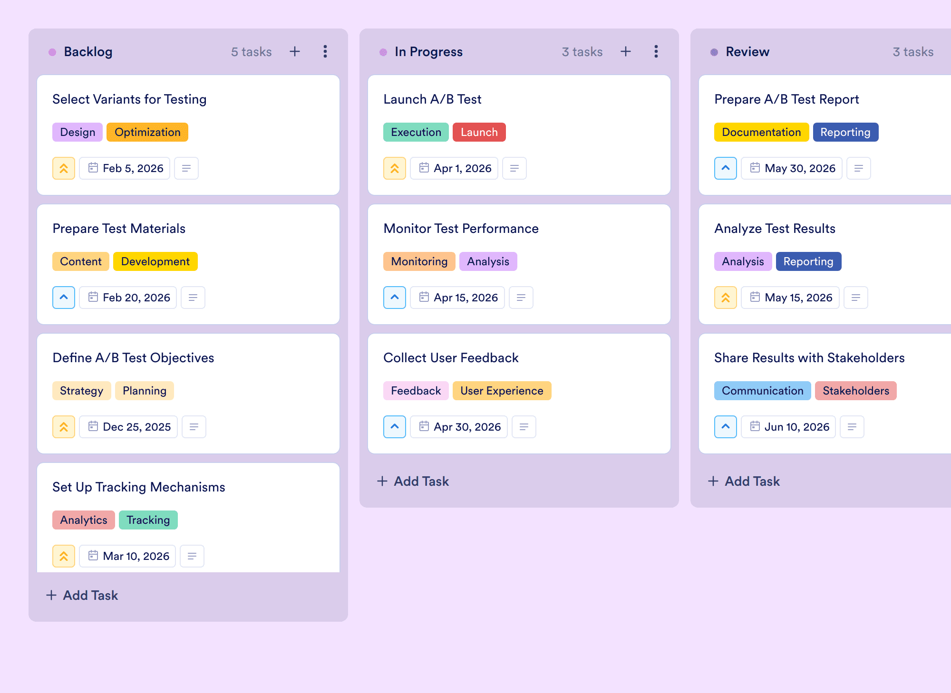Click the Review column status color dot
Screen dimensions: 951x693
pos(714,52)
